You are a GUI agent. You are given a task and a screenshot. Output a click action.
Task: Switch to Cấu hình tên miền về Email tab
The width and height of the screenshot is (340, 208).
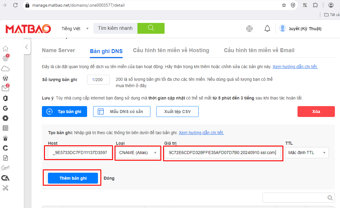[x=259, y=50]
